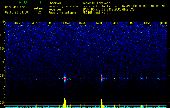The width and height of the screenshot is (170, 108).
Task: Click the 0451 time marker
Action: (18, 23)
